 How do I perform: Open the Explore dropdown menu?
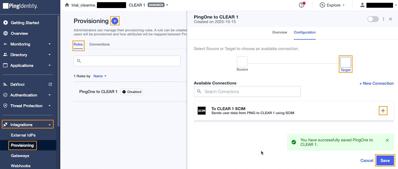click(332, 5)
